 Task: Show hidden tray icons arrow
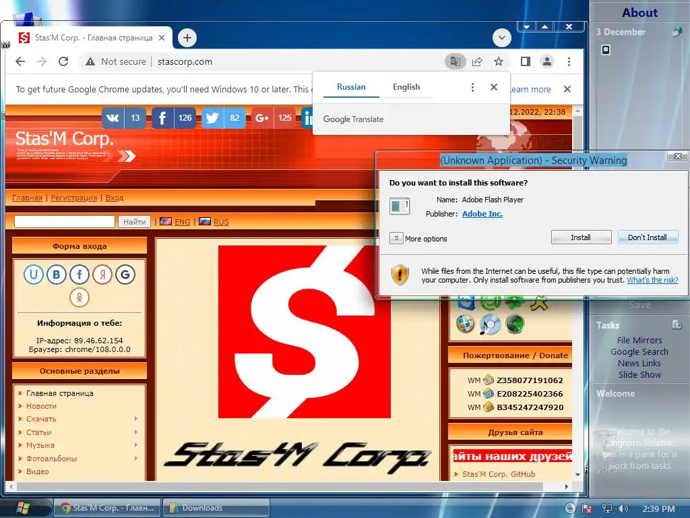[x=570, y=509]
